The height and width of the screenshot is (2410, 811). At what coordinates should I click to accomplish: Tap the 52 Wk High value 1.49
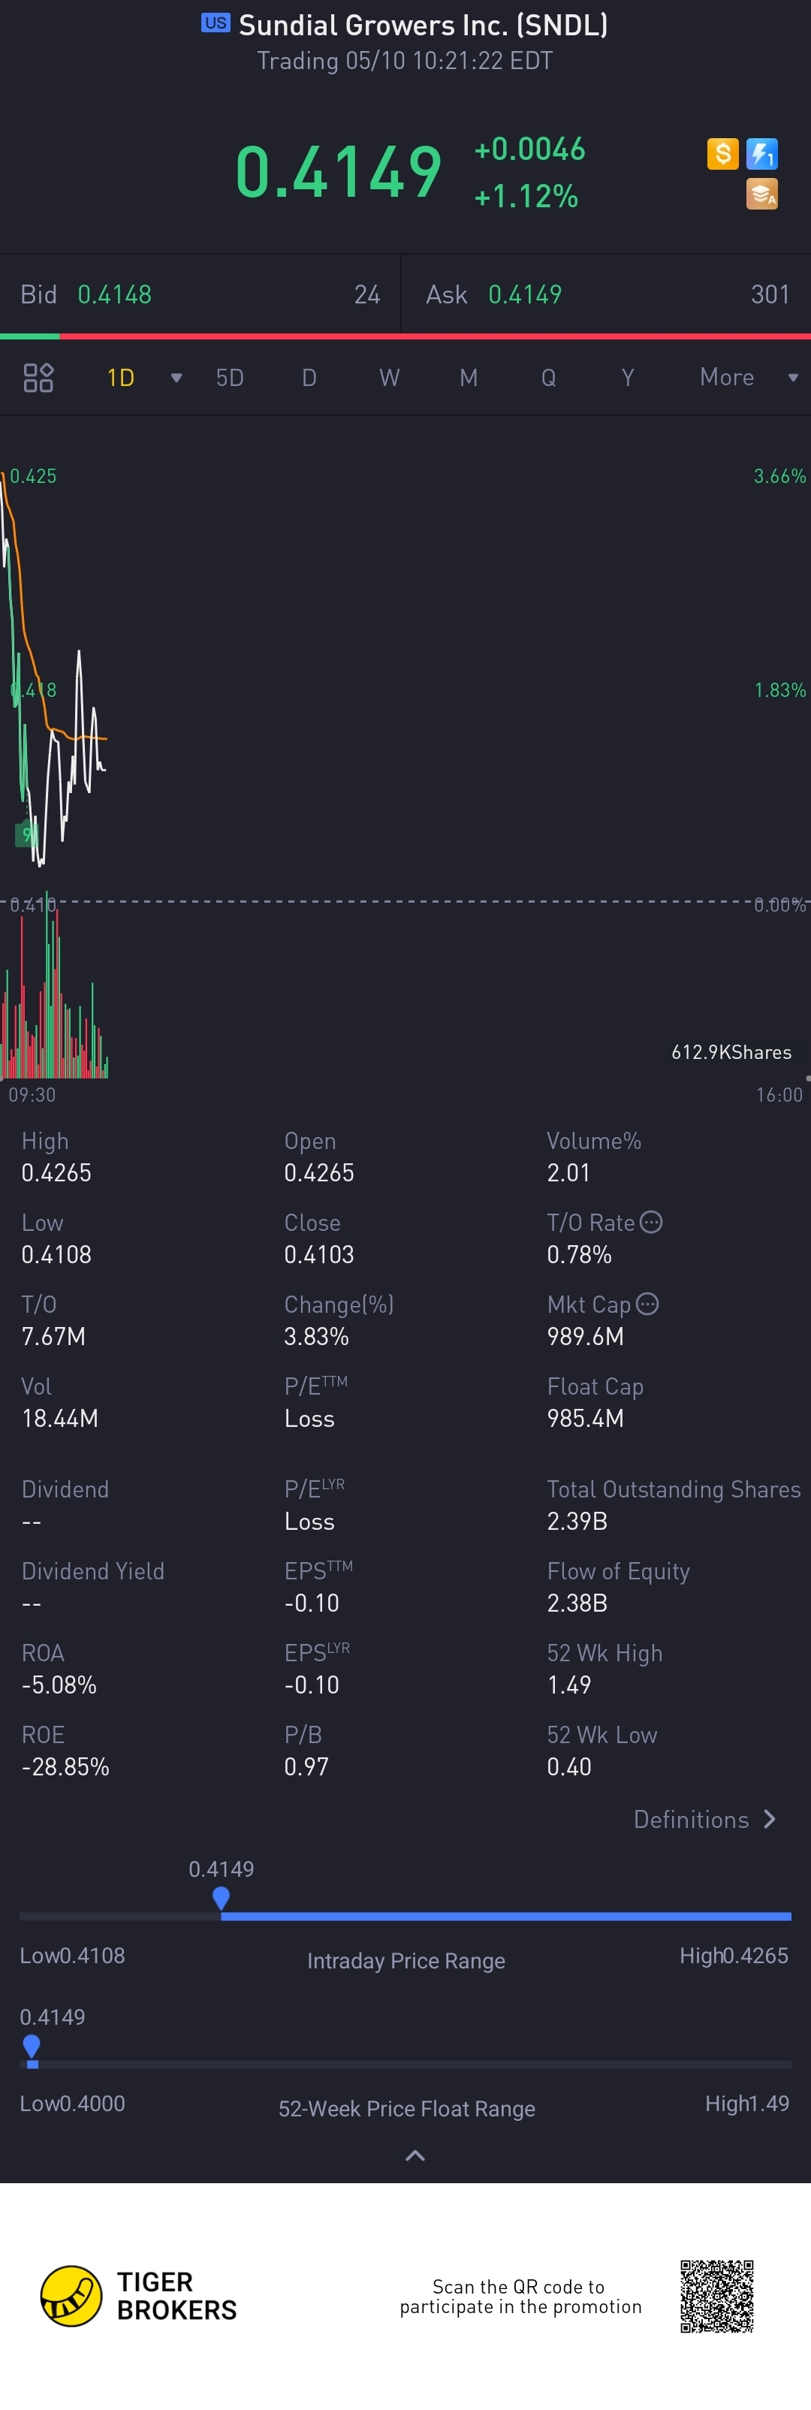coord(568,1684)
